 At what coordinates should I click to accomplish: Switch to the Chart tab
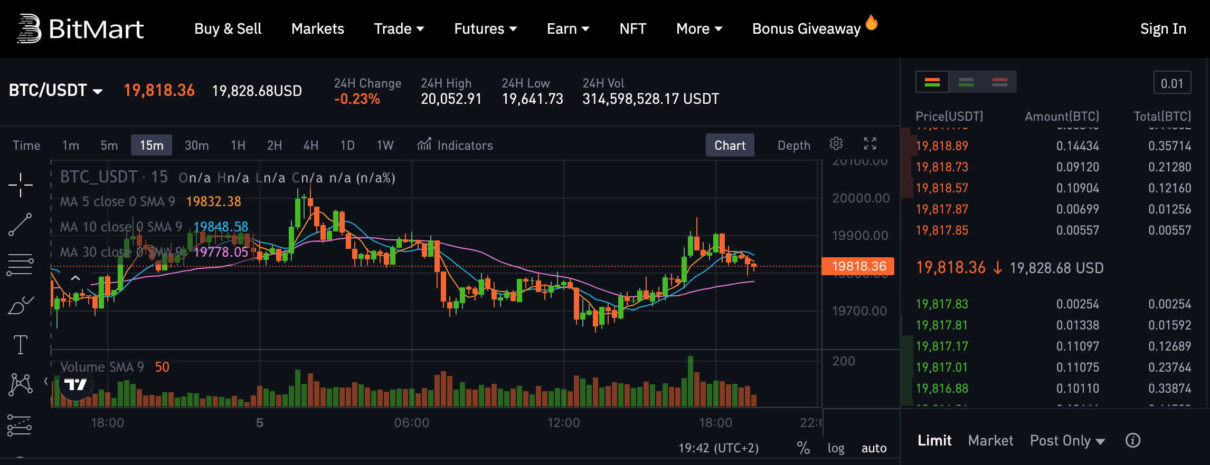click(x=730, y=145)
